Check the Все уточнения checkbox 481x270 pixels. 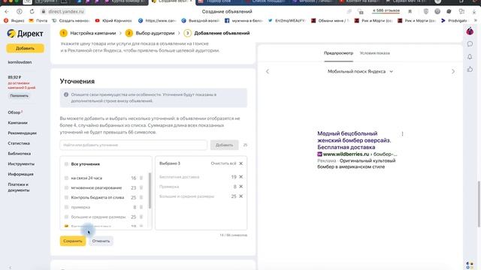point(66,164)
